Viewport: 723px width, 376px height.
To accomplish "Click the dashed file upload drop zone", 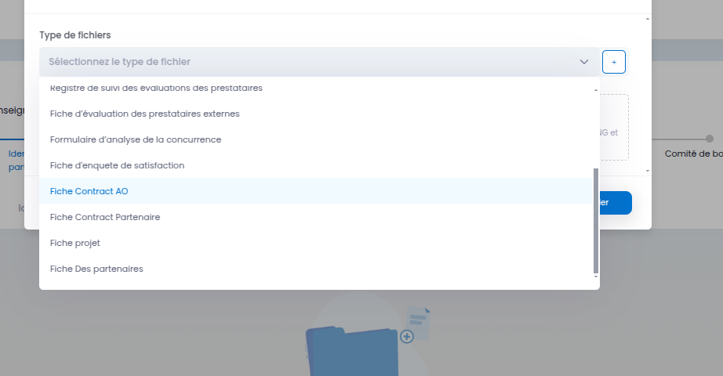I will 614,127.
